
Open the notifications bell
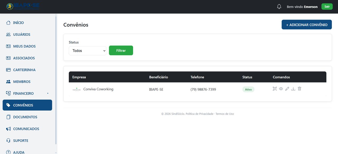(x=279, y=7)
